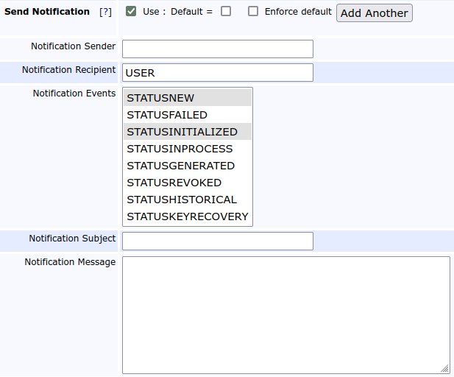454x377 pixels.
Task: Pick STATUSKEYRECOVERY from Notification Events
Action: [187, 216]
